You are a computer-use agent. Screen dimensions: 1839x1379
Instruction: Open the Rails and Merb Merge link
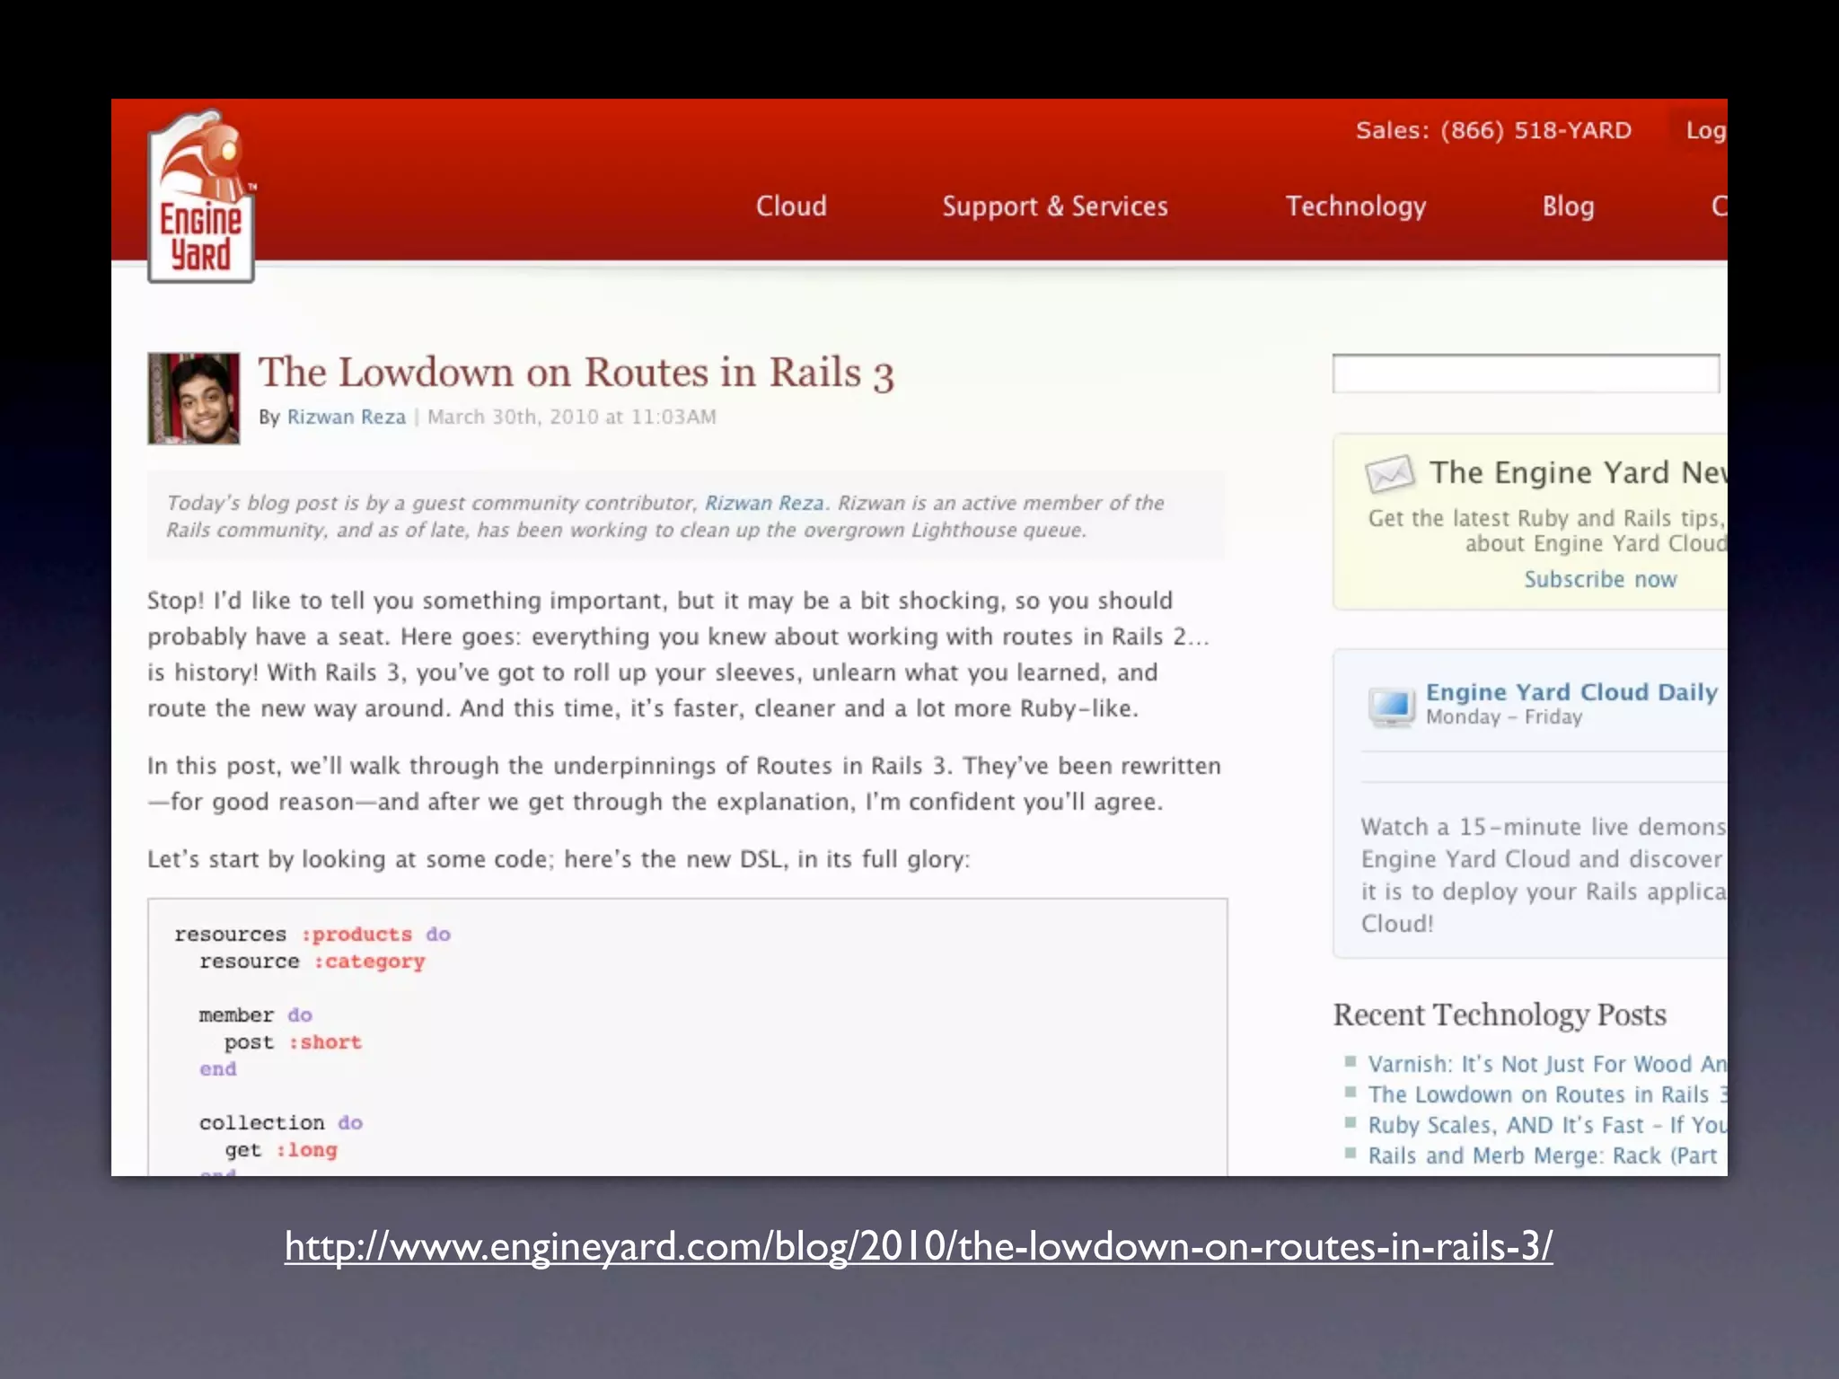pos(1542,1155)
